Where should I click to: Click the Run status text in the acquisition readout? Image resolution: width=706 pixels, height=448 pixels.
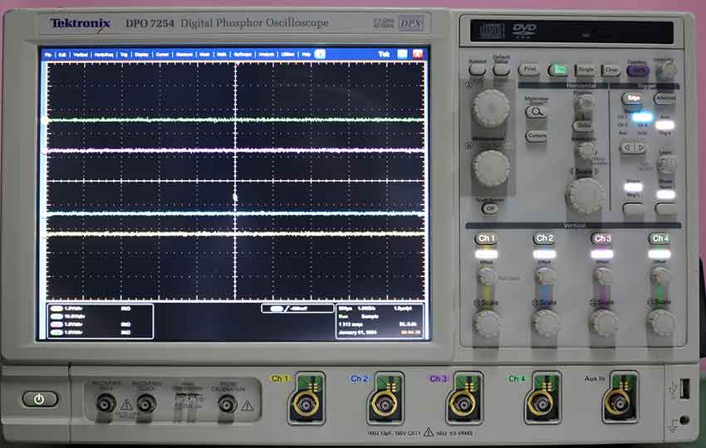343,317
